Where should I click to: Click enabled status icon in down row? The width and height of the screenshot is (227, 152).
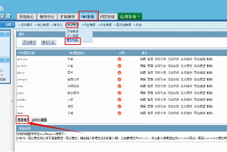coord(119,113)
